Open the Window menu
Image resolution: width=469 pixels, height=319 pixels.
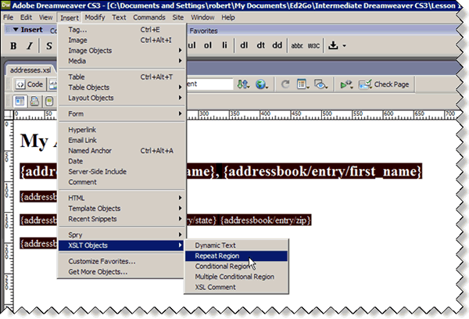tap(202, 17)
